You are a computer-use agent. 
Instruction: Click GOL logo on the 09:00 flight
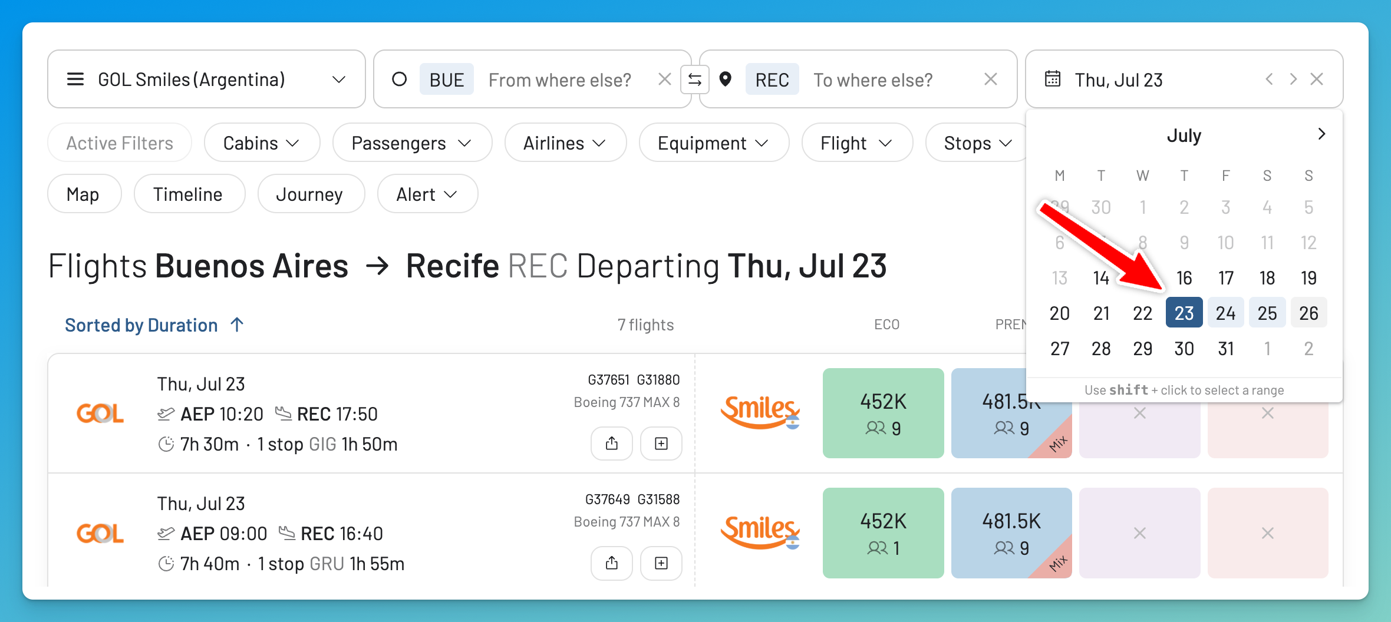tap(100, 533)
